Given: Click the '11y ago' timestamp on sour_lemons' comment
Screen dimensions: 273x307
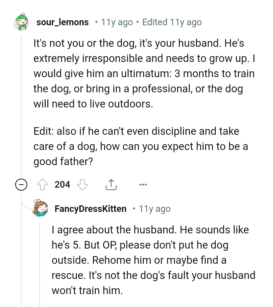Looking at the screenshot, I should coord(117,22).
